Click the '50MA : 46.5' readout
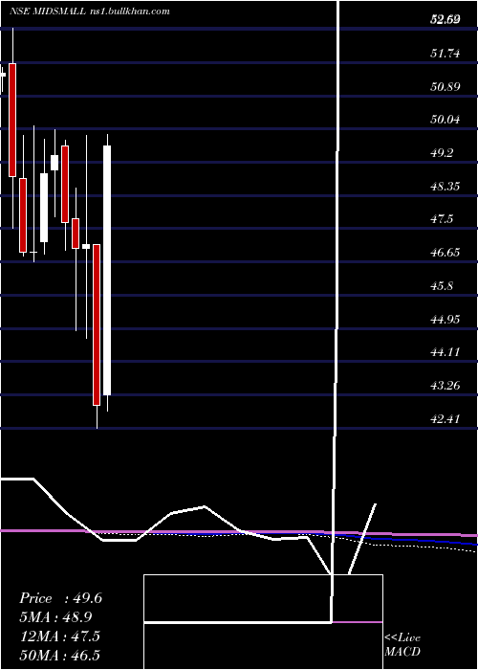This screenshot has width=478, height=670. click(x=59, y=655)
